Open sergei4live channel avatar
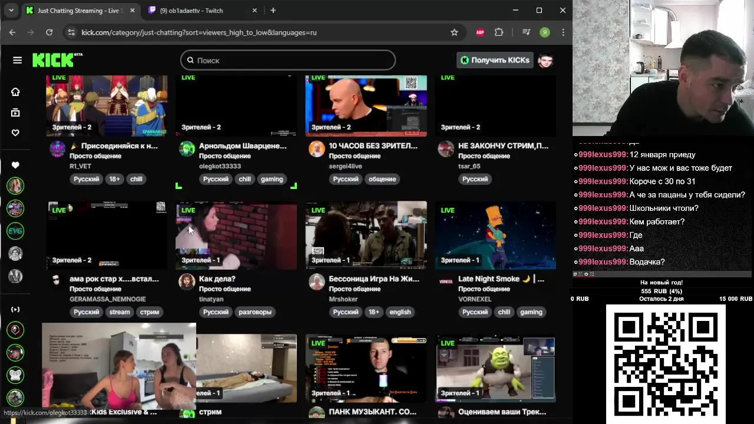Screen dimensions: 754x424 tap(316, 149)
